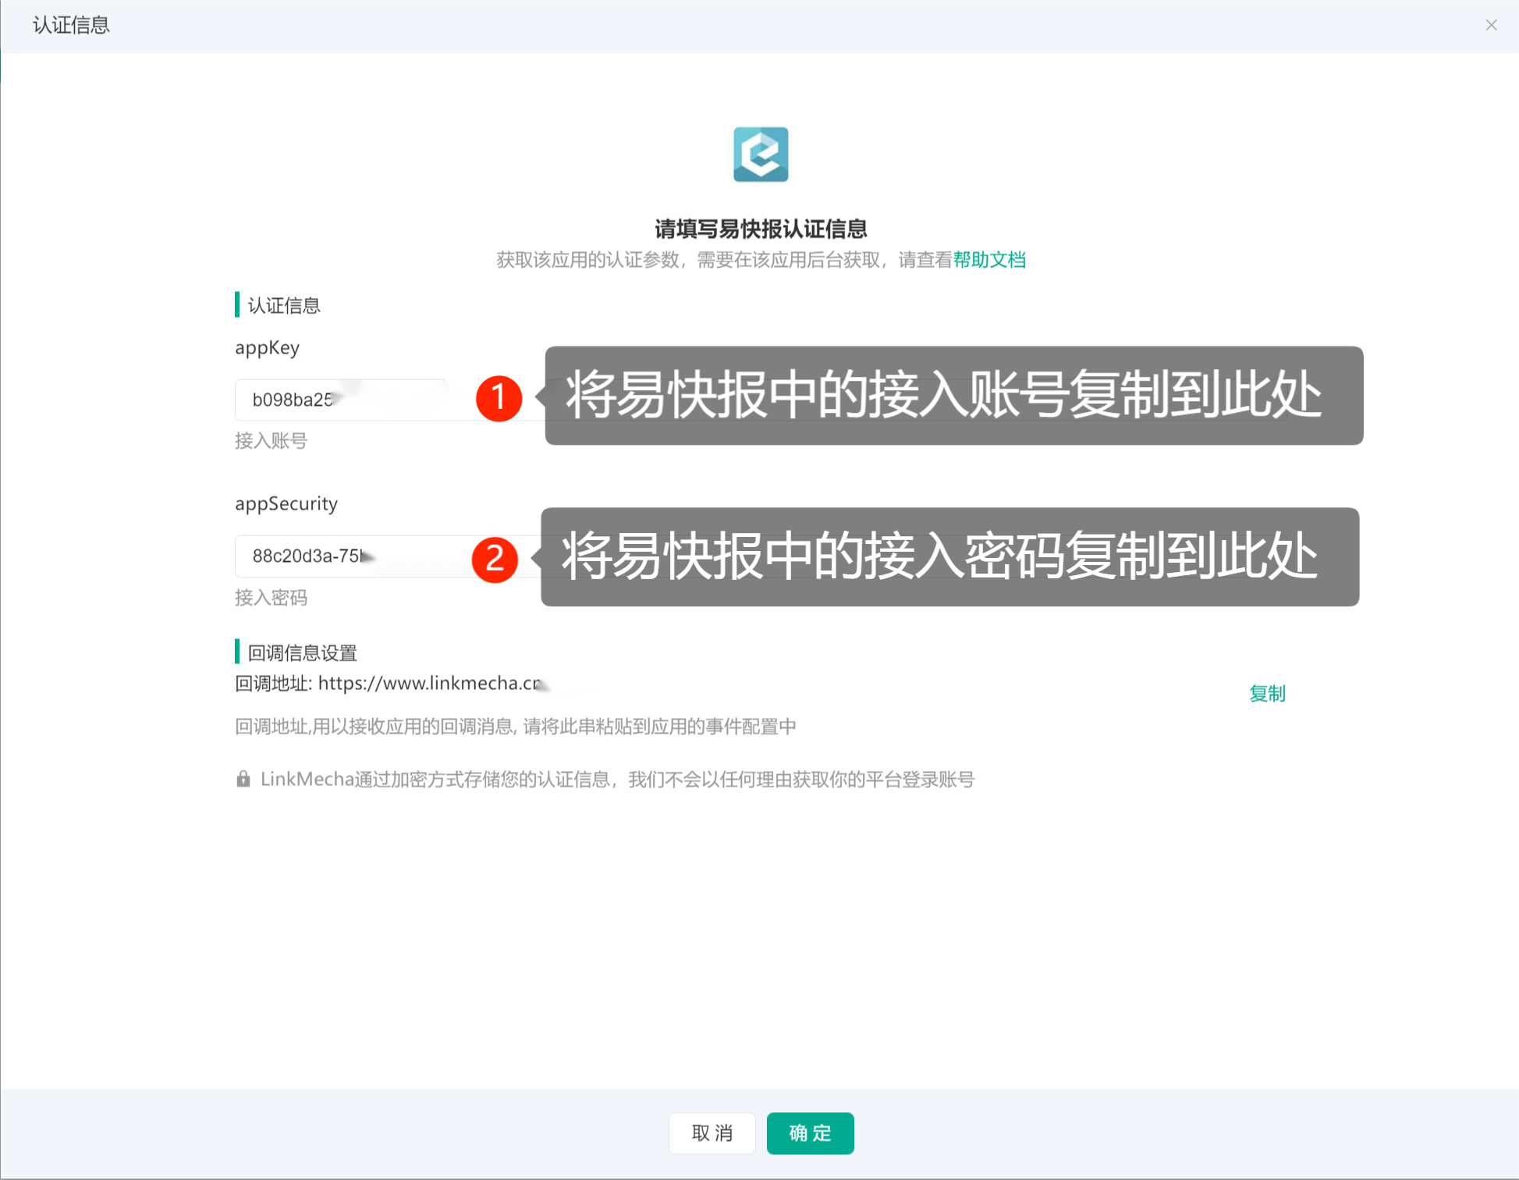The image size is (1519, 1180).
Task: Click the 接入密码 hint text
Action: 271,598
